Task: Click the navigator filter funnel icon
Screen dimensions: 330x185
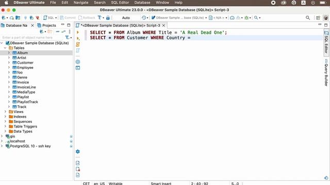Action: [67, 38]
